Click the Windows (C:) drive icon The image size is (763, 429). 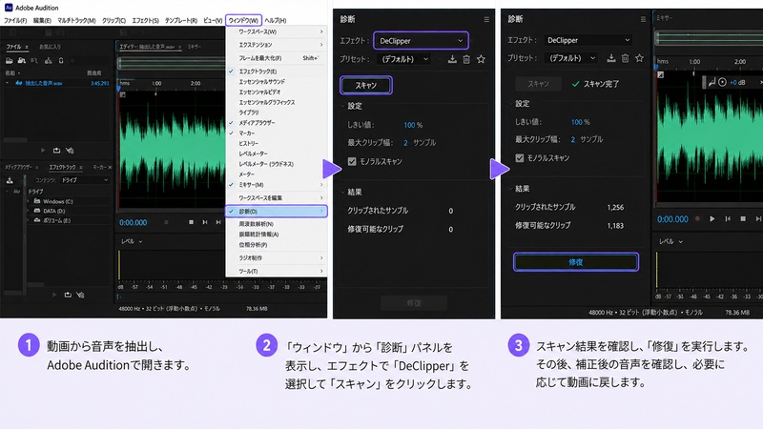pos(37,201)
